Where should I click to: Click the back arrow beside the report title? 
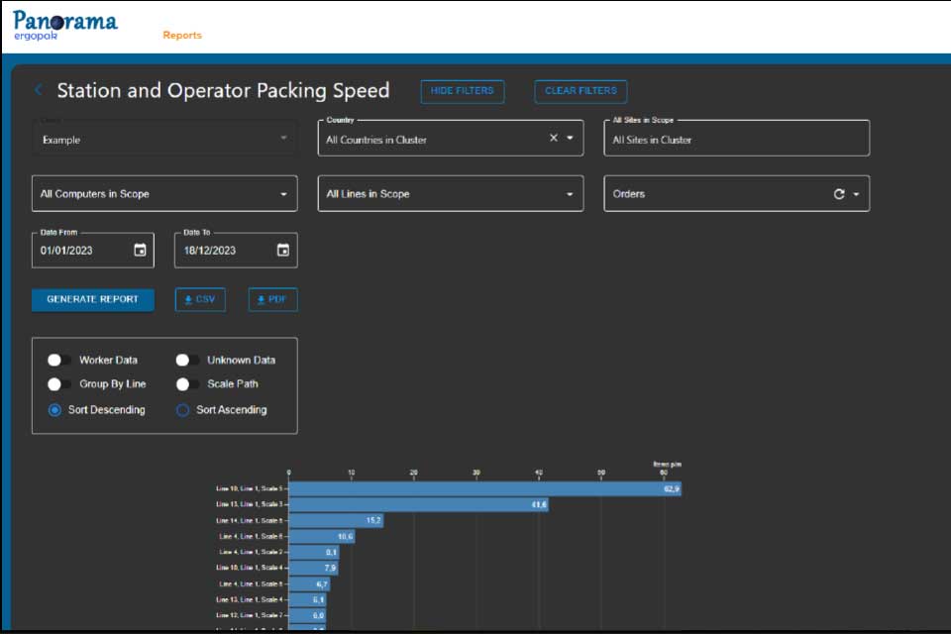pos(39,90)
